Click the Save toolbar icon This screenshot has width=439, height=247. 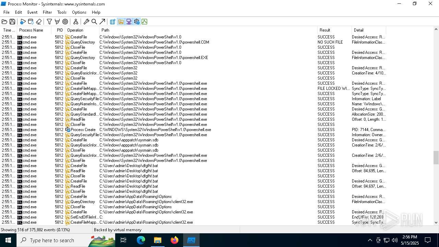pyautogui.click(x=12, y=22)
